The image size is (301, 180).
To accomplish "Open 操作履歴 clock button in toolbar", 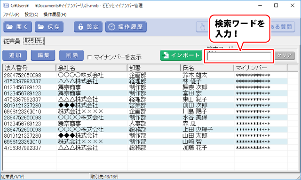I will click(x=126, y=27).
